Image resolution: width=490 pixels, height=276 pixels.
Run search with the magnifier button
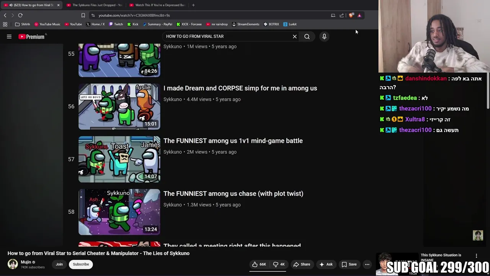[x=307, y=36]
